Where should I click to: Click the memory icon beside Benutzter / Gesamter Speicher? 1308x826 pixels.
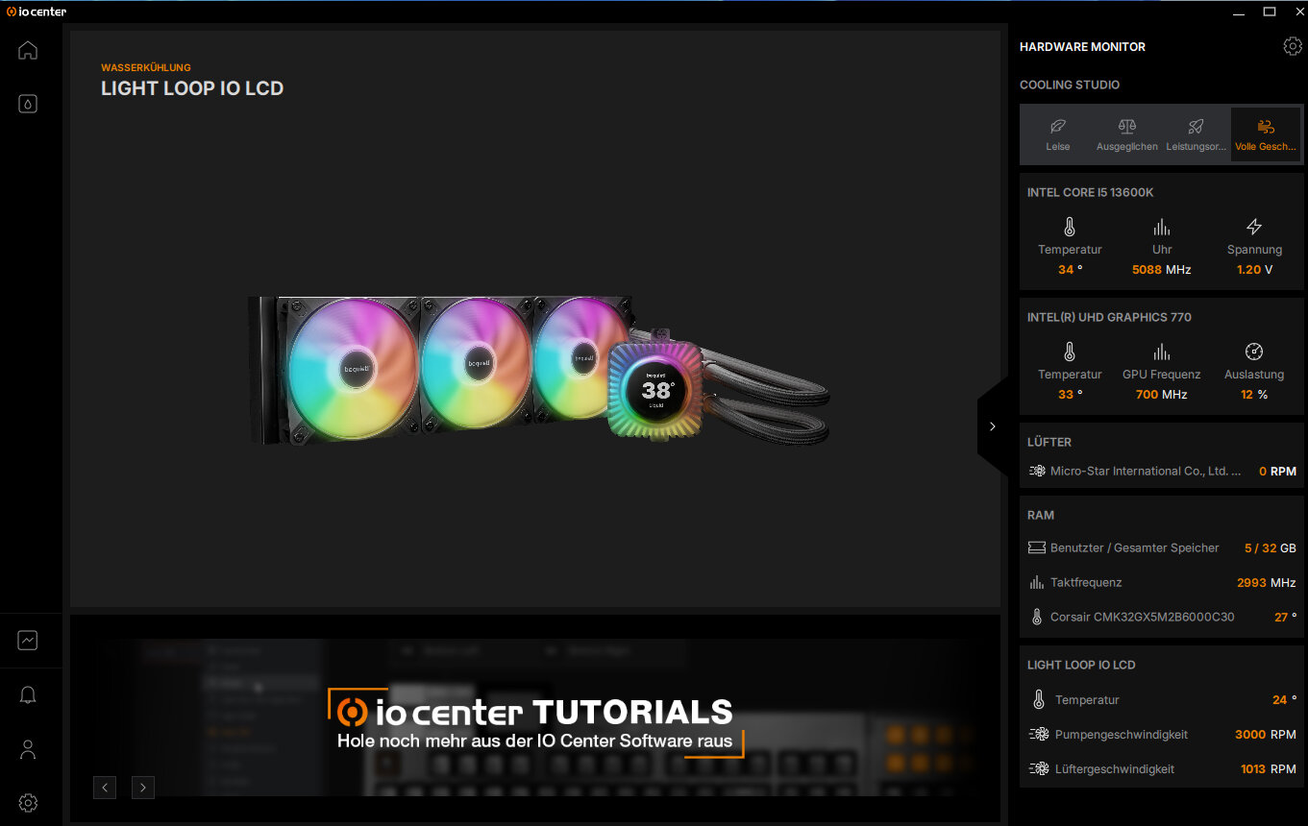(1037, 547)
